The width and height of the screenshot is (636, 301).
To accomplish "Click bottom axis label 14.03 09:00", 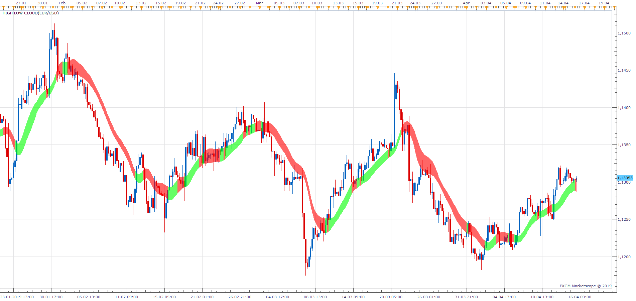I will (x=353, y=297).
